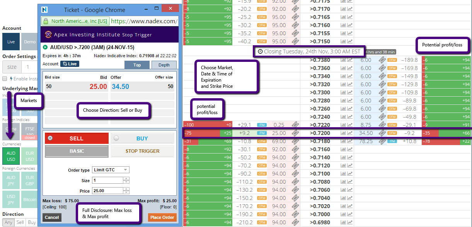Select the Bitcoin market tile
Viewport: 472px width, 227px height.
29,200
